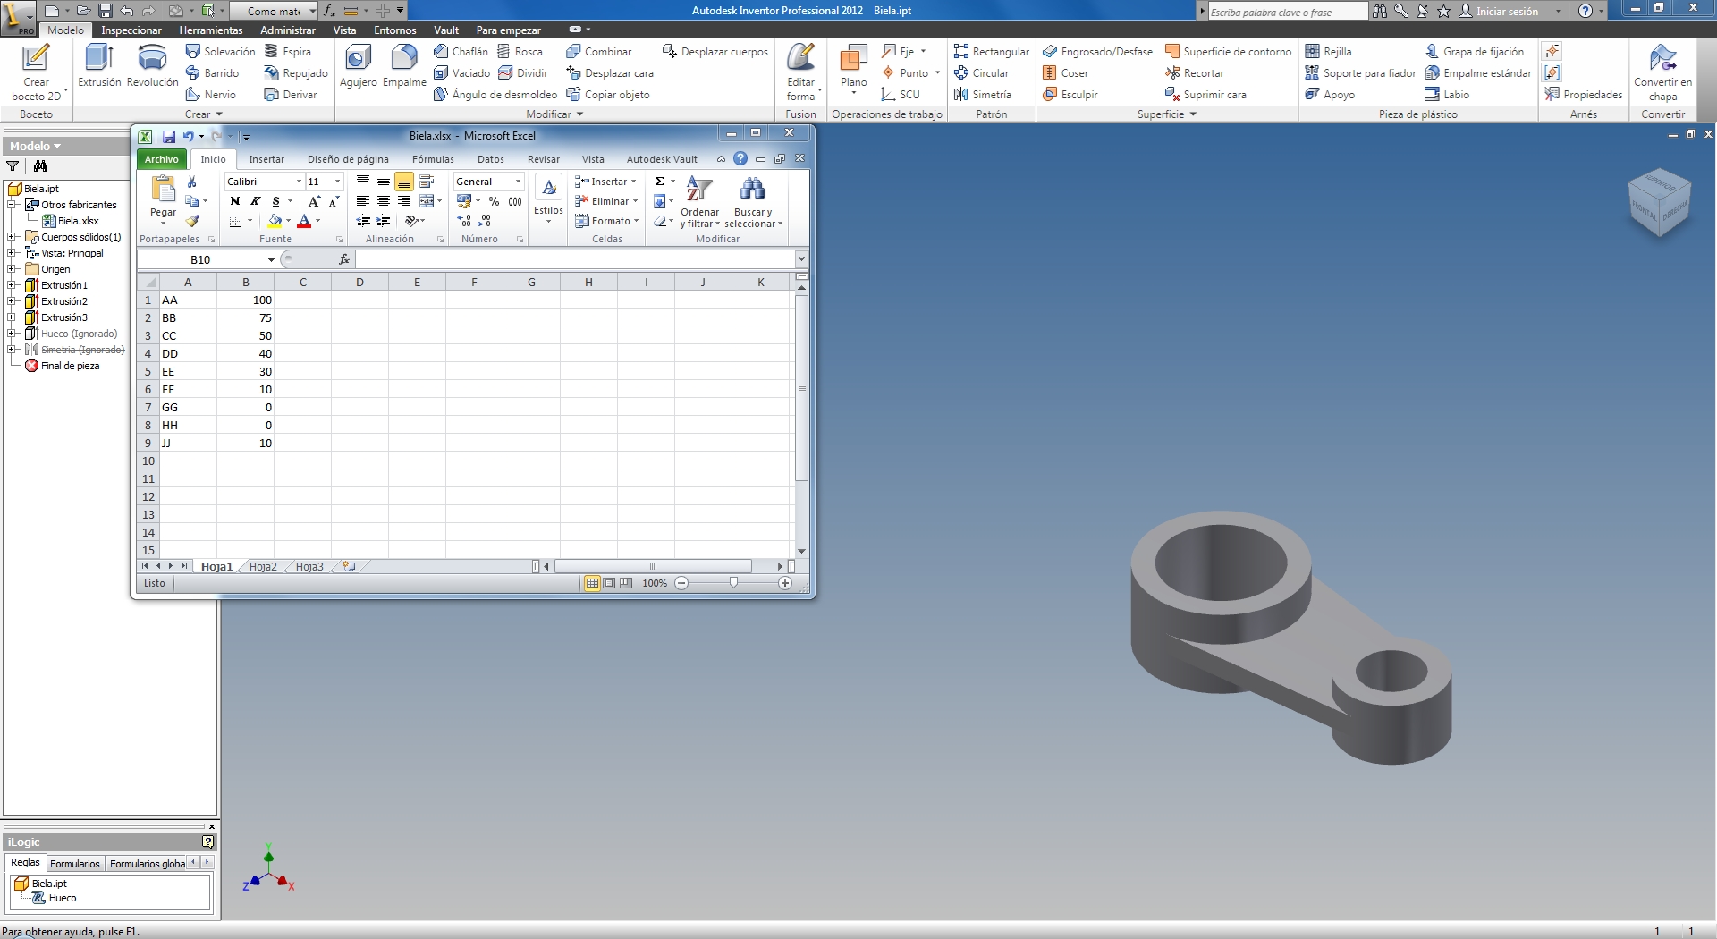Switch to Excel's Fórmulas tab
The height and width of the screenshot is (939, 1717).
(x=433, y=159)
